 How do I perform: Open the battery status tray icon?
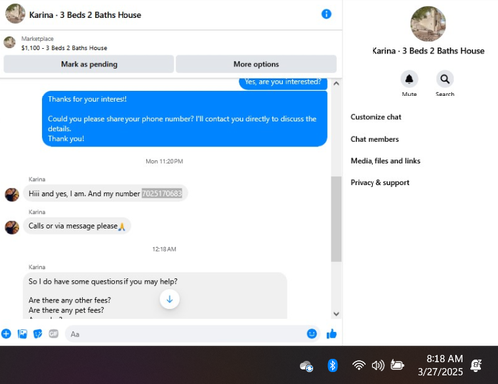click(397, 365)
